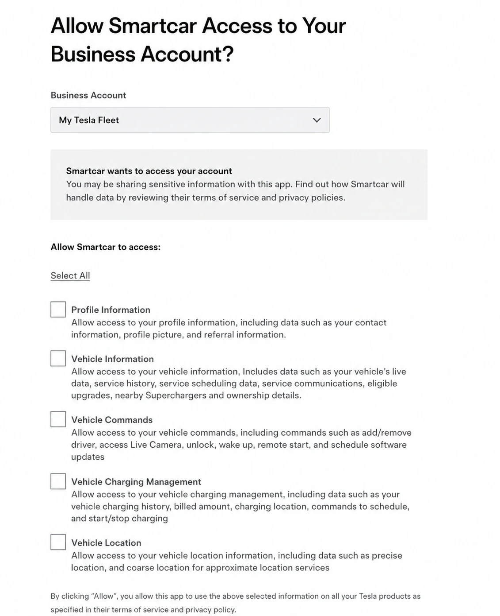Click the 'Smartcar wants to access your account' notice
The image size is (500, 616).
coord(239,184)
